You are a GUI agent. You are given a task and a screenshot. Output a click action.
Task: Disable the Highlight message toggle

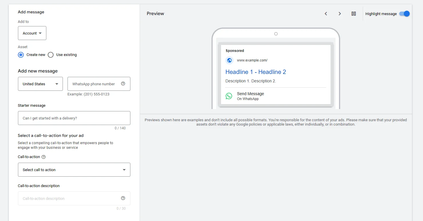tap(404, 14)
